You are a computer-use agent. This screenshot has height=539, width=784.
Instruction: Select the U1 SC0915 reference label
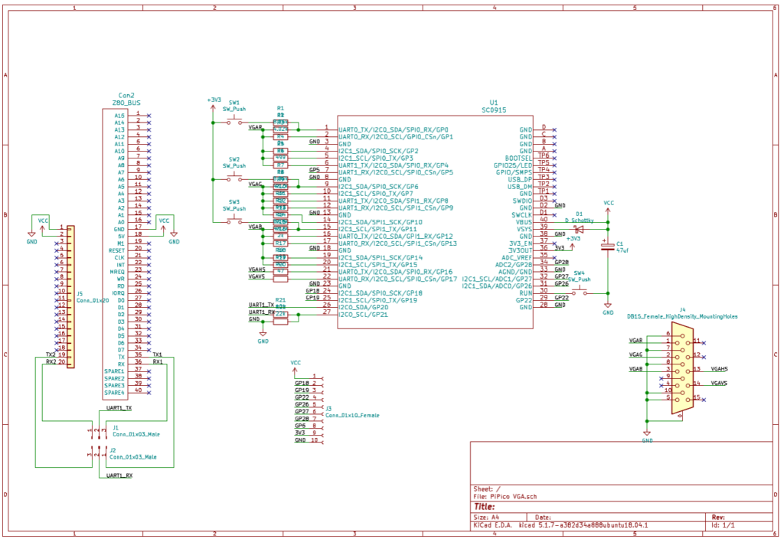[493, 103]
